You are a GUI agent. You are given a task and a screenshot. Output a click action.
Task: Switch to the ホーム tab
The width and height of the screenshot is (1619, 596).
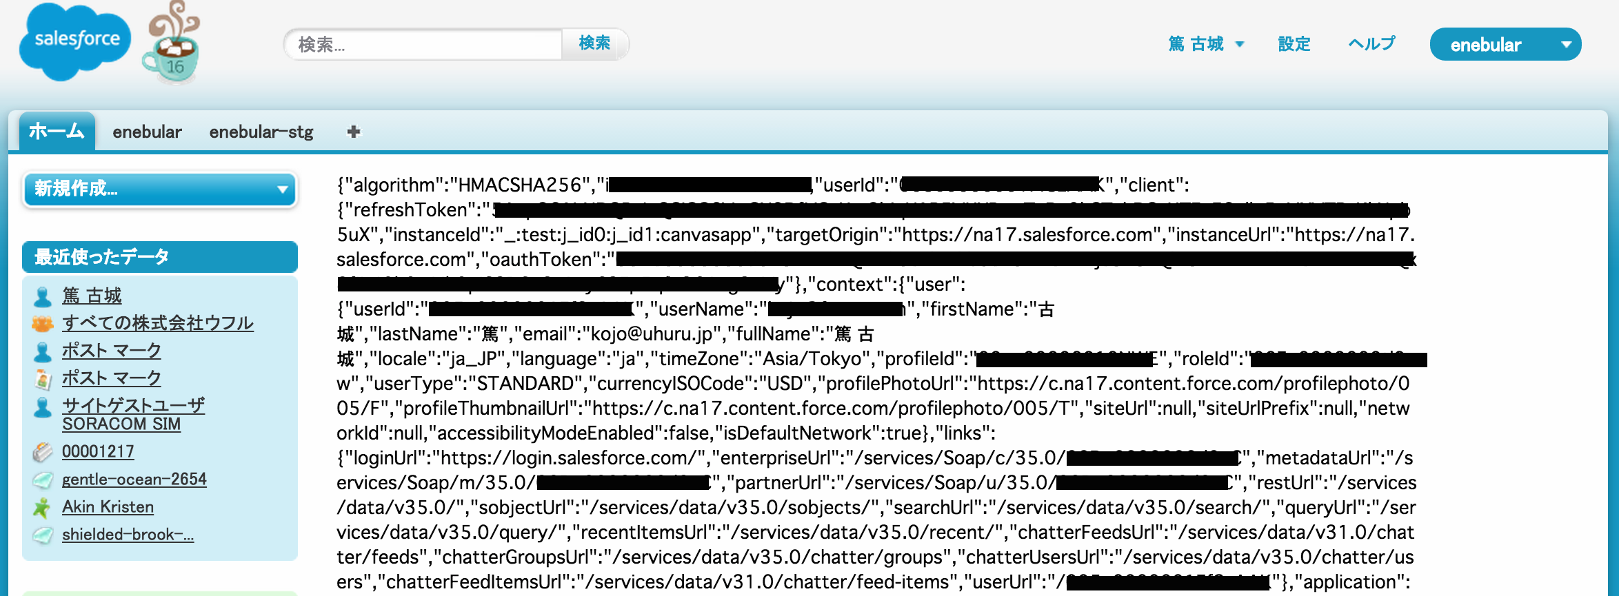57,131
